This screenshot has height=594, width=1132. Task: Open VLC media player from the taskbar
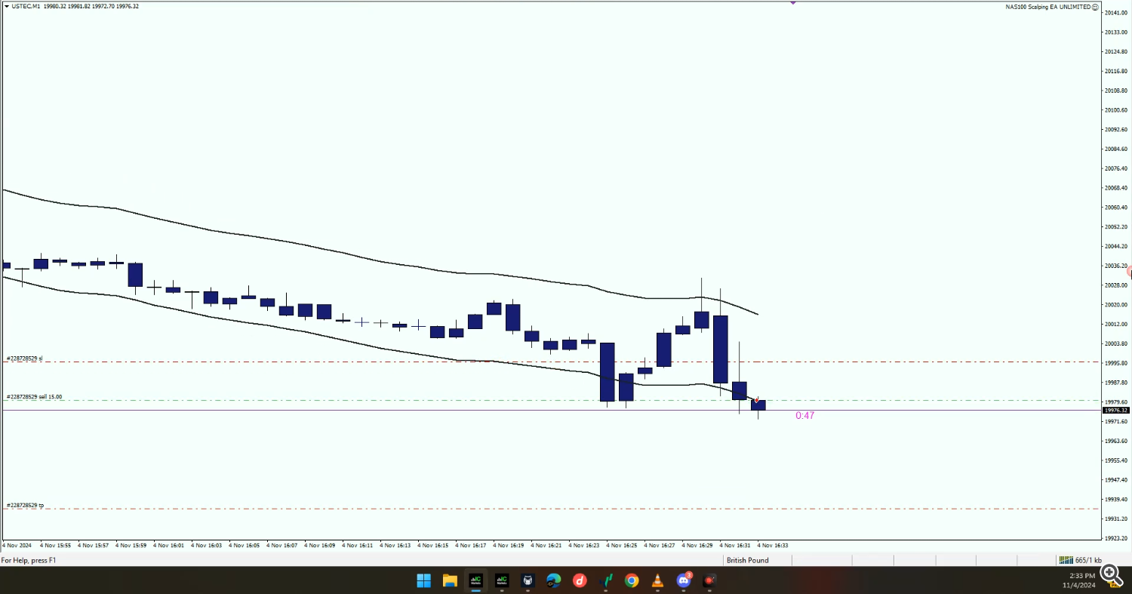pos(657,580)
